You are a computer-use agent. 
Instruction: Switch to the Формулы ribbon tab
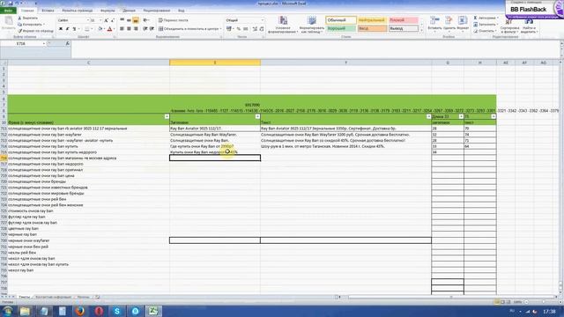click(108, 11)
